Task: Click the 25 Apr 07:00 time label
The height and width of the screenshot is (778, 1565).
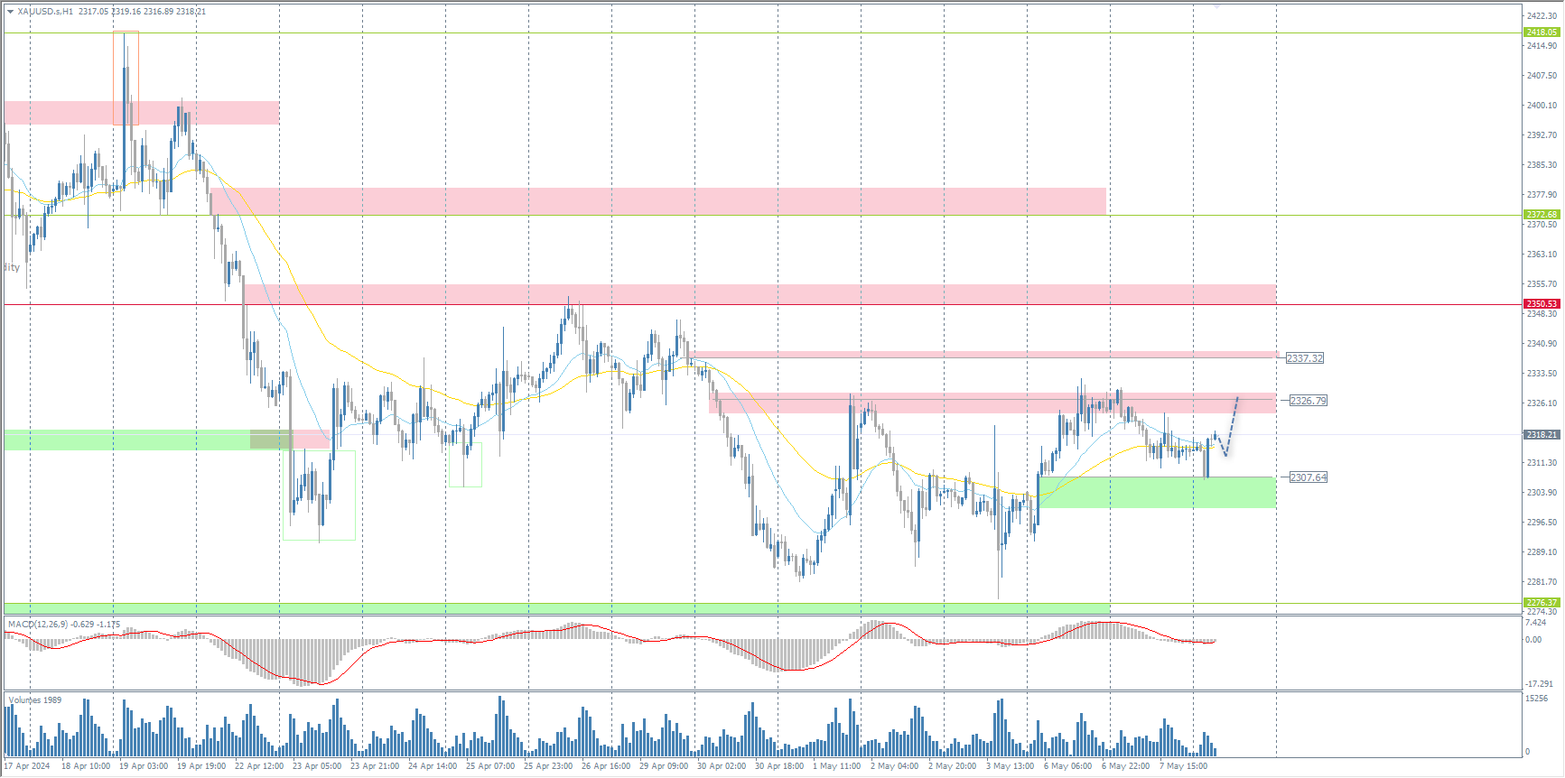Action: coord(490,766)
